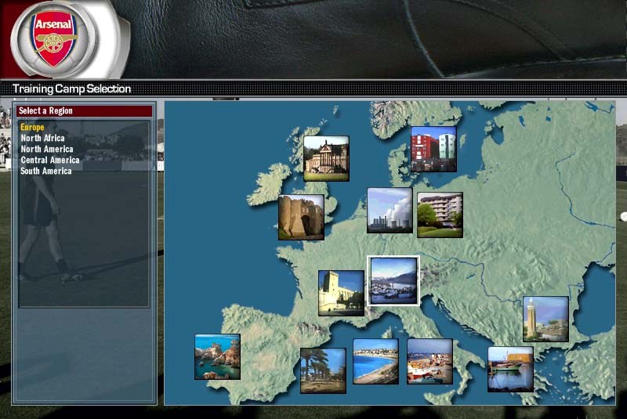Select the apartment block camp thumbnail
627x419 pixels.
[440, 215]
